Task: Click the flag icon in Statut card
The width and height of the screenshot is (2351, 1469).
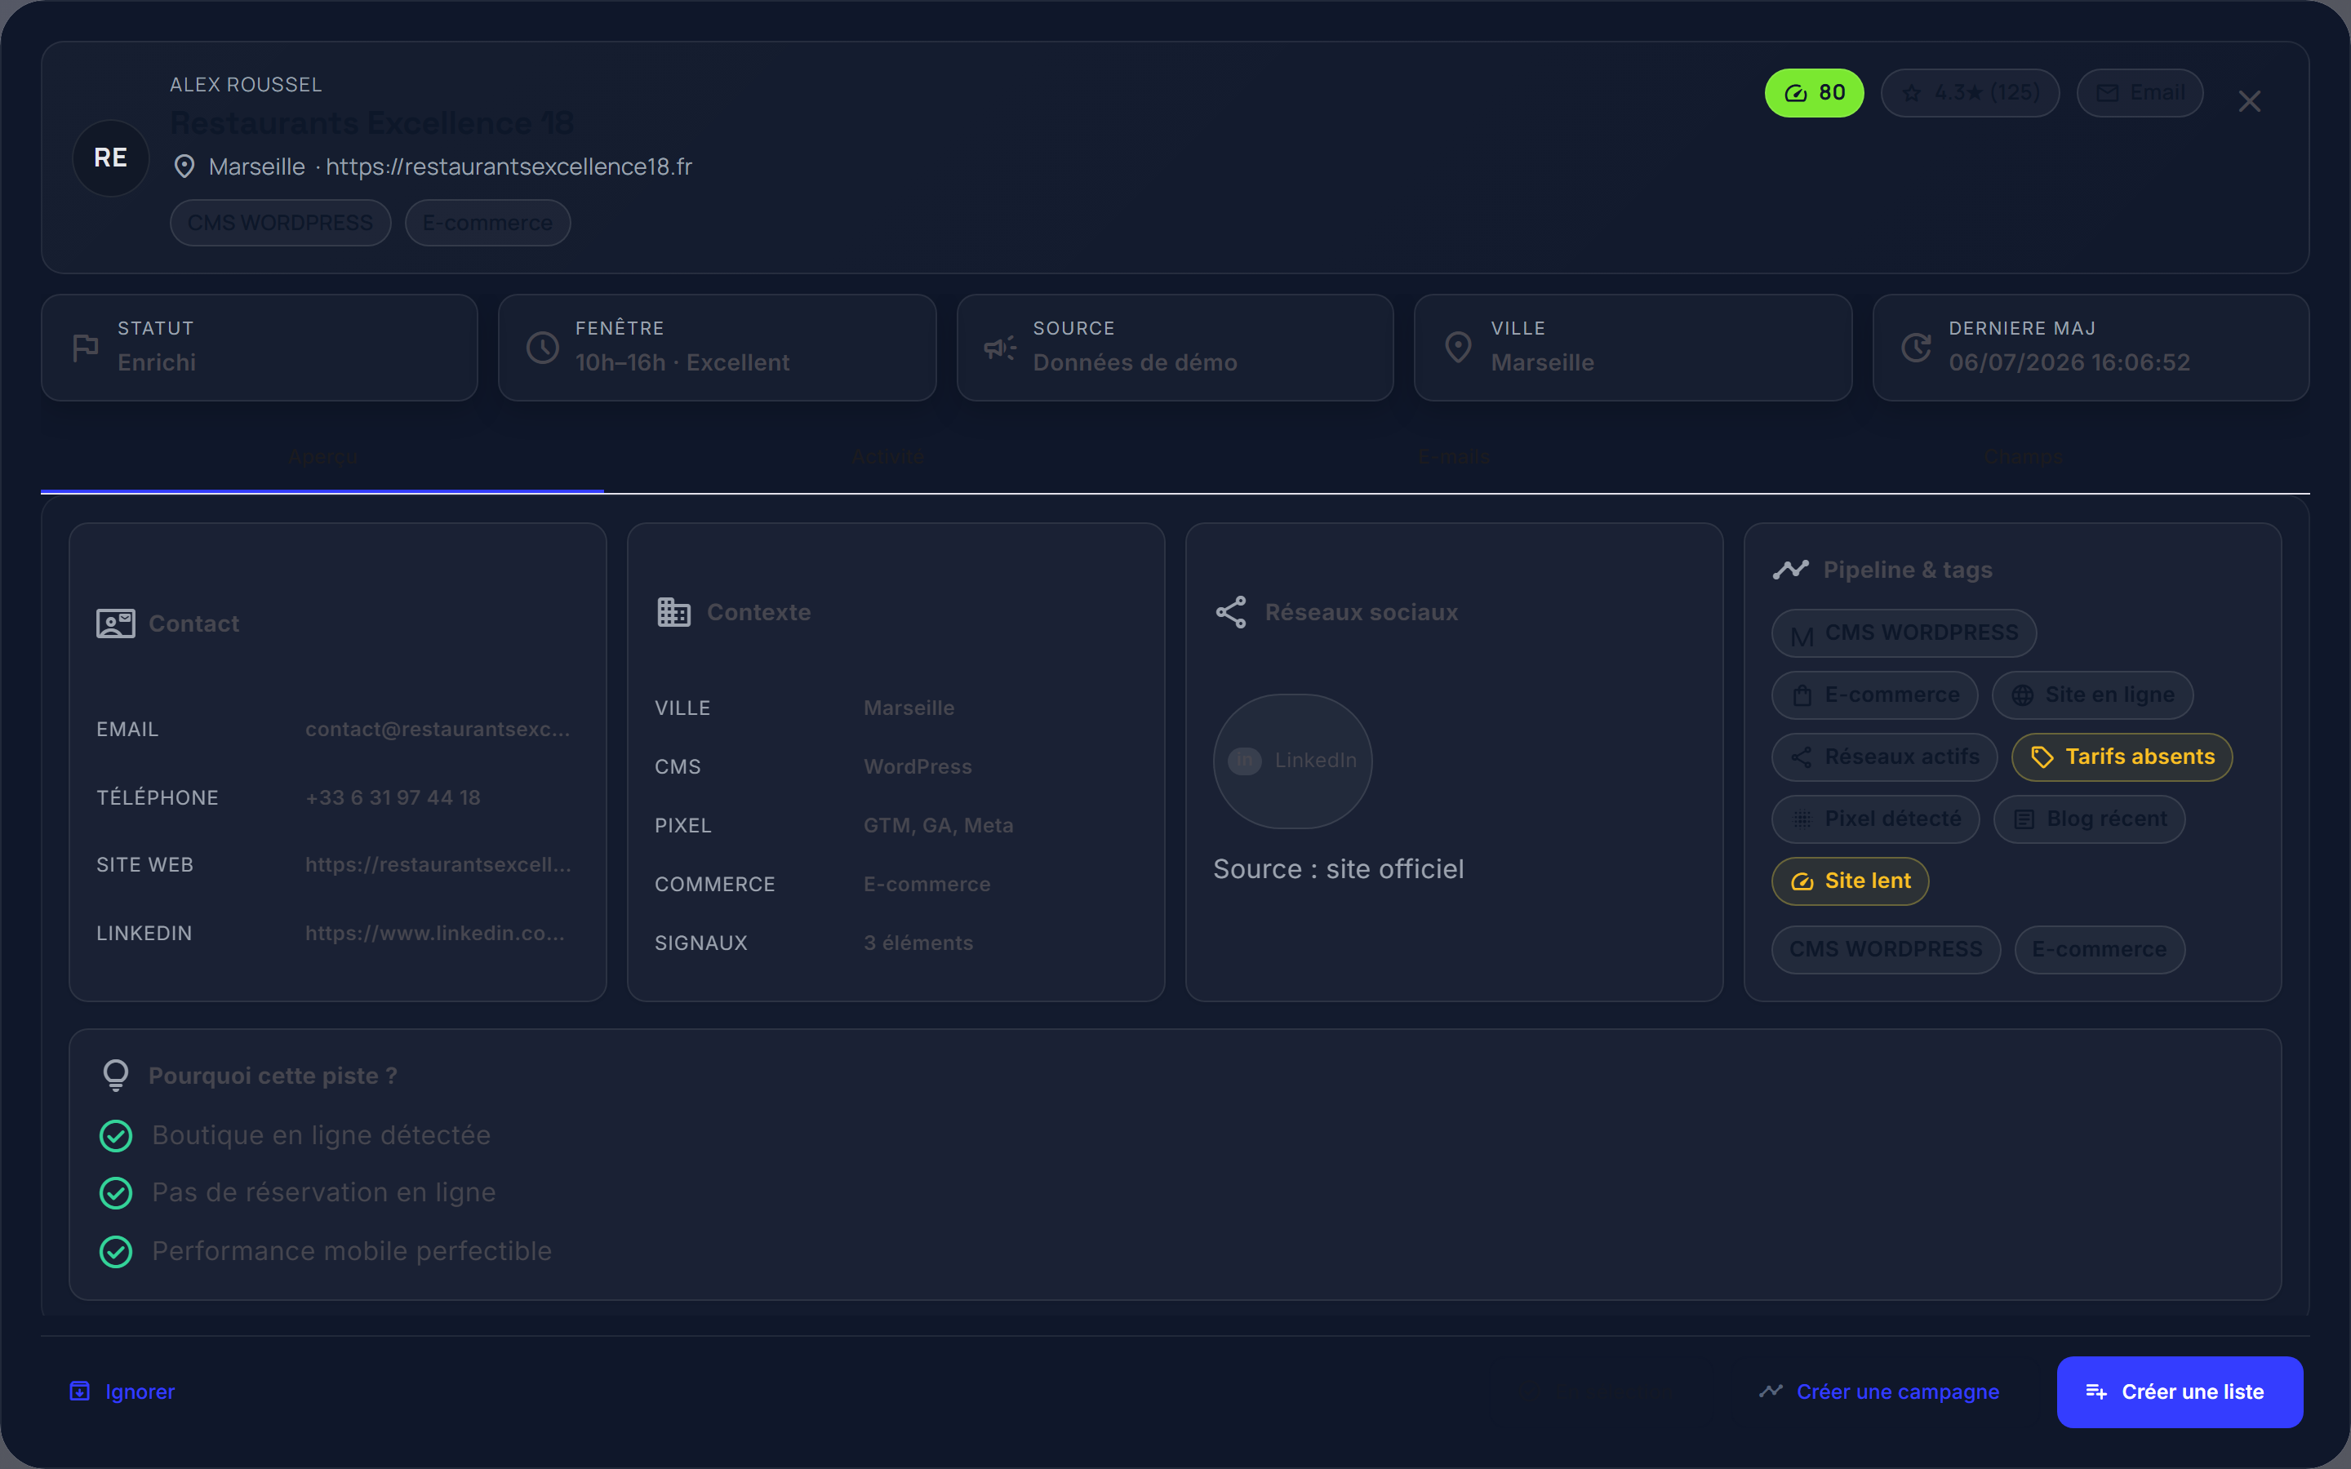Action: [x=86, y=347]
